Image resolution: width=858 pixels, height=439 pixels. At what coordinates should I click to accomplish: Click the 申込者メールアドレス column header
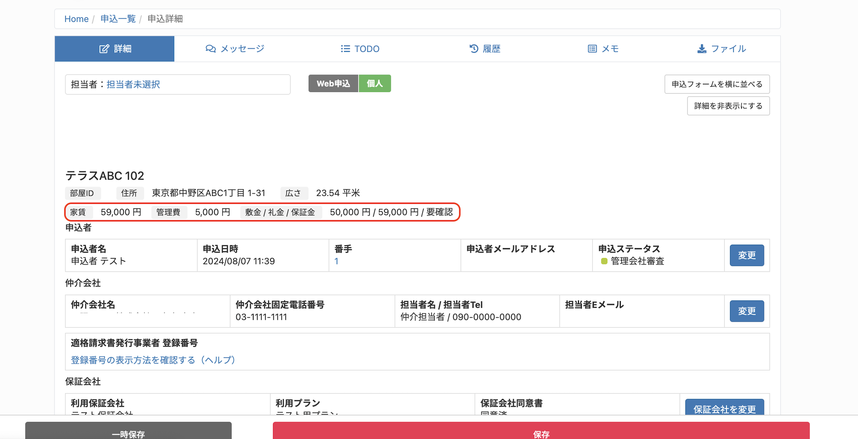click(511, 249)
